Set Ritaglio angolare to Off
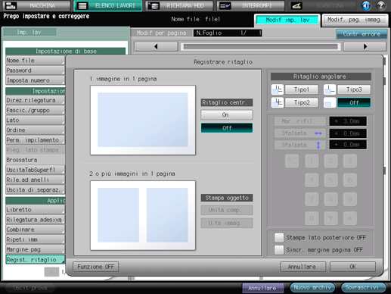This screenshot has width=391, height=294. [354, 102]
